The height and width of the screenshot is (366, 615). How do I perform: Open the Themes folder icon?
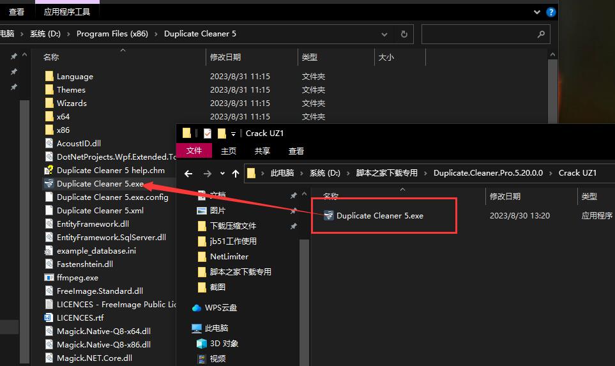point(49,89)
